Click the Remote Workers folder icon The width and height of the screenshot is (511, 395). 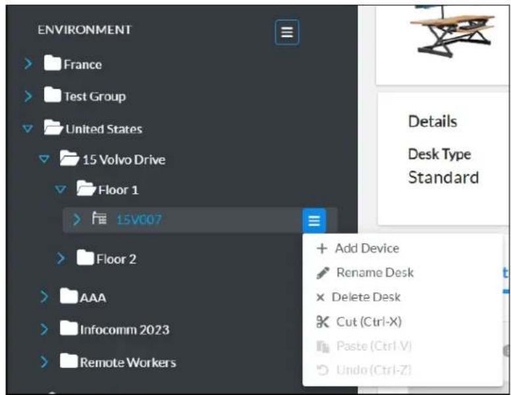(x=68, y=361)
